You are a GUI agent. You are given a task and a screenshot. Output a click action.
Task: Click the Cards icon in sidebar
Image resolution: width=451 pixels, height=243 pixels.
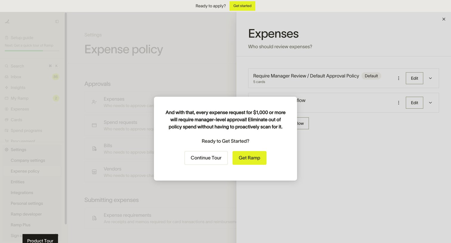click(7, 120)
